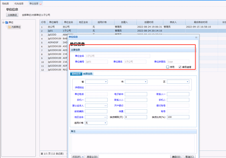Image resolution: width=226 pixels, height=158 pixels.
Task: Sort by the 单位全名 column header
Action: point(69,22)
